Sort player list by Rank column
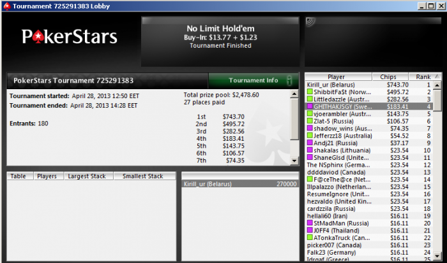The image size is (447, 263). (425, 77)
